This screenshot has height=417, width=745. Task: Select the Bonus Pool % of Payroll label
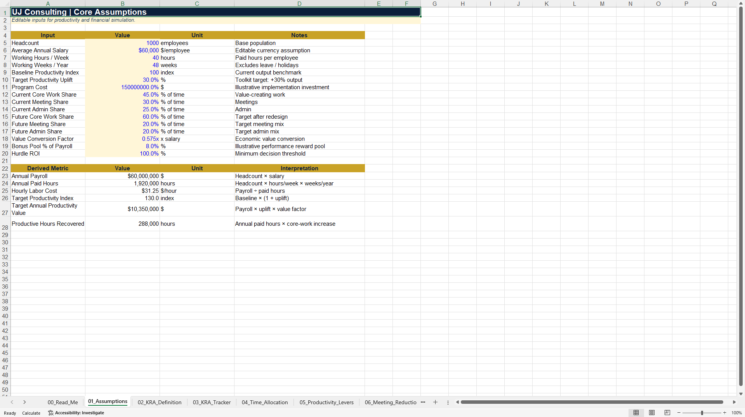click(x=48, y=146)
